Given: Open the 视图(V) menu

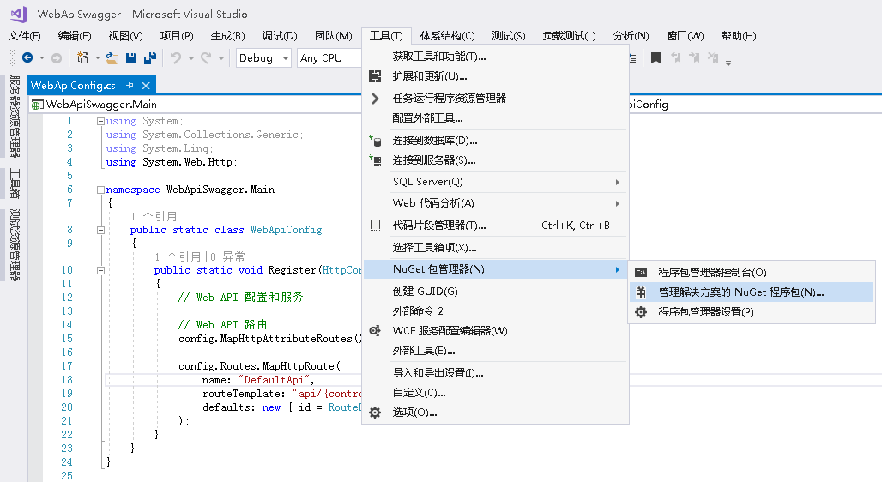Looking at the screenshot, I should point(125,36).
